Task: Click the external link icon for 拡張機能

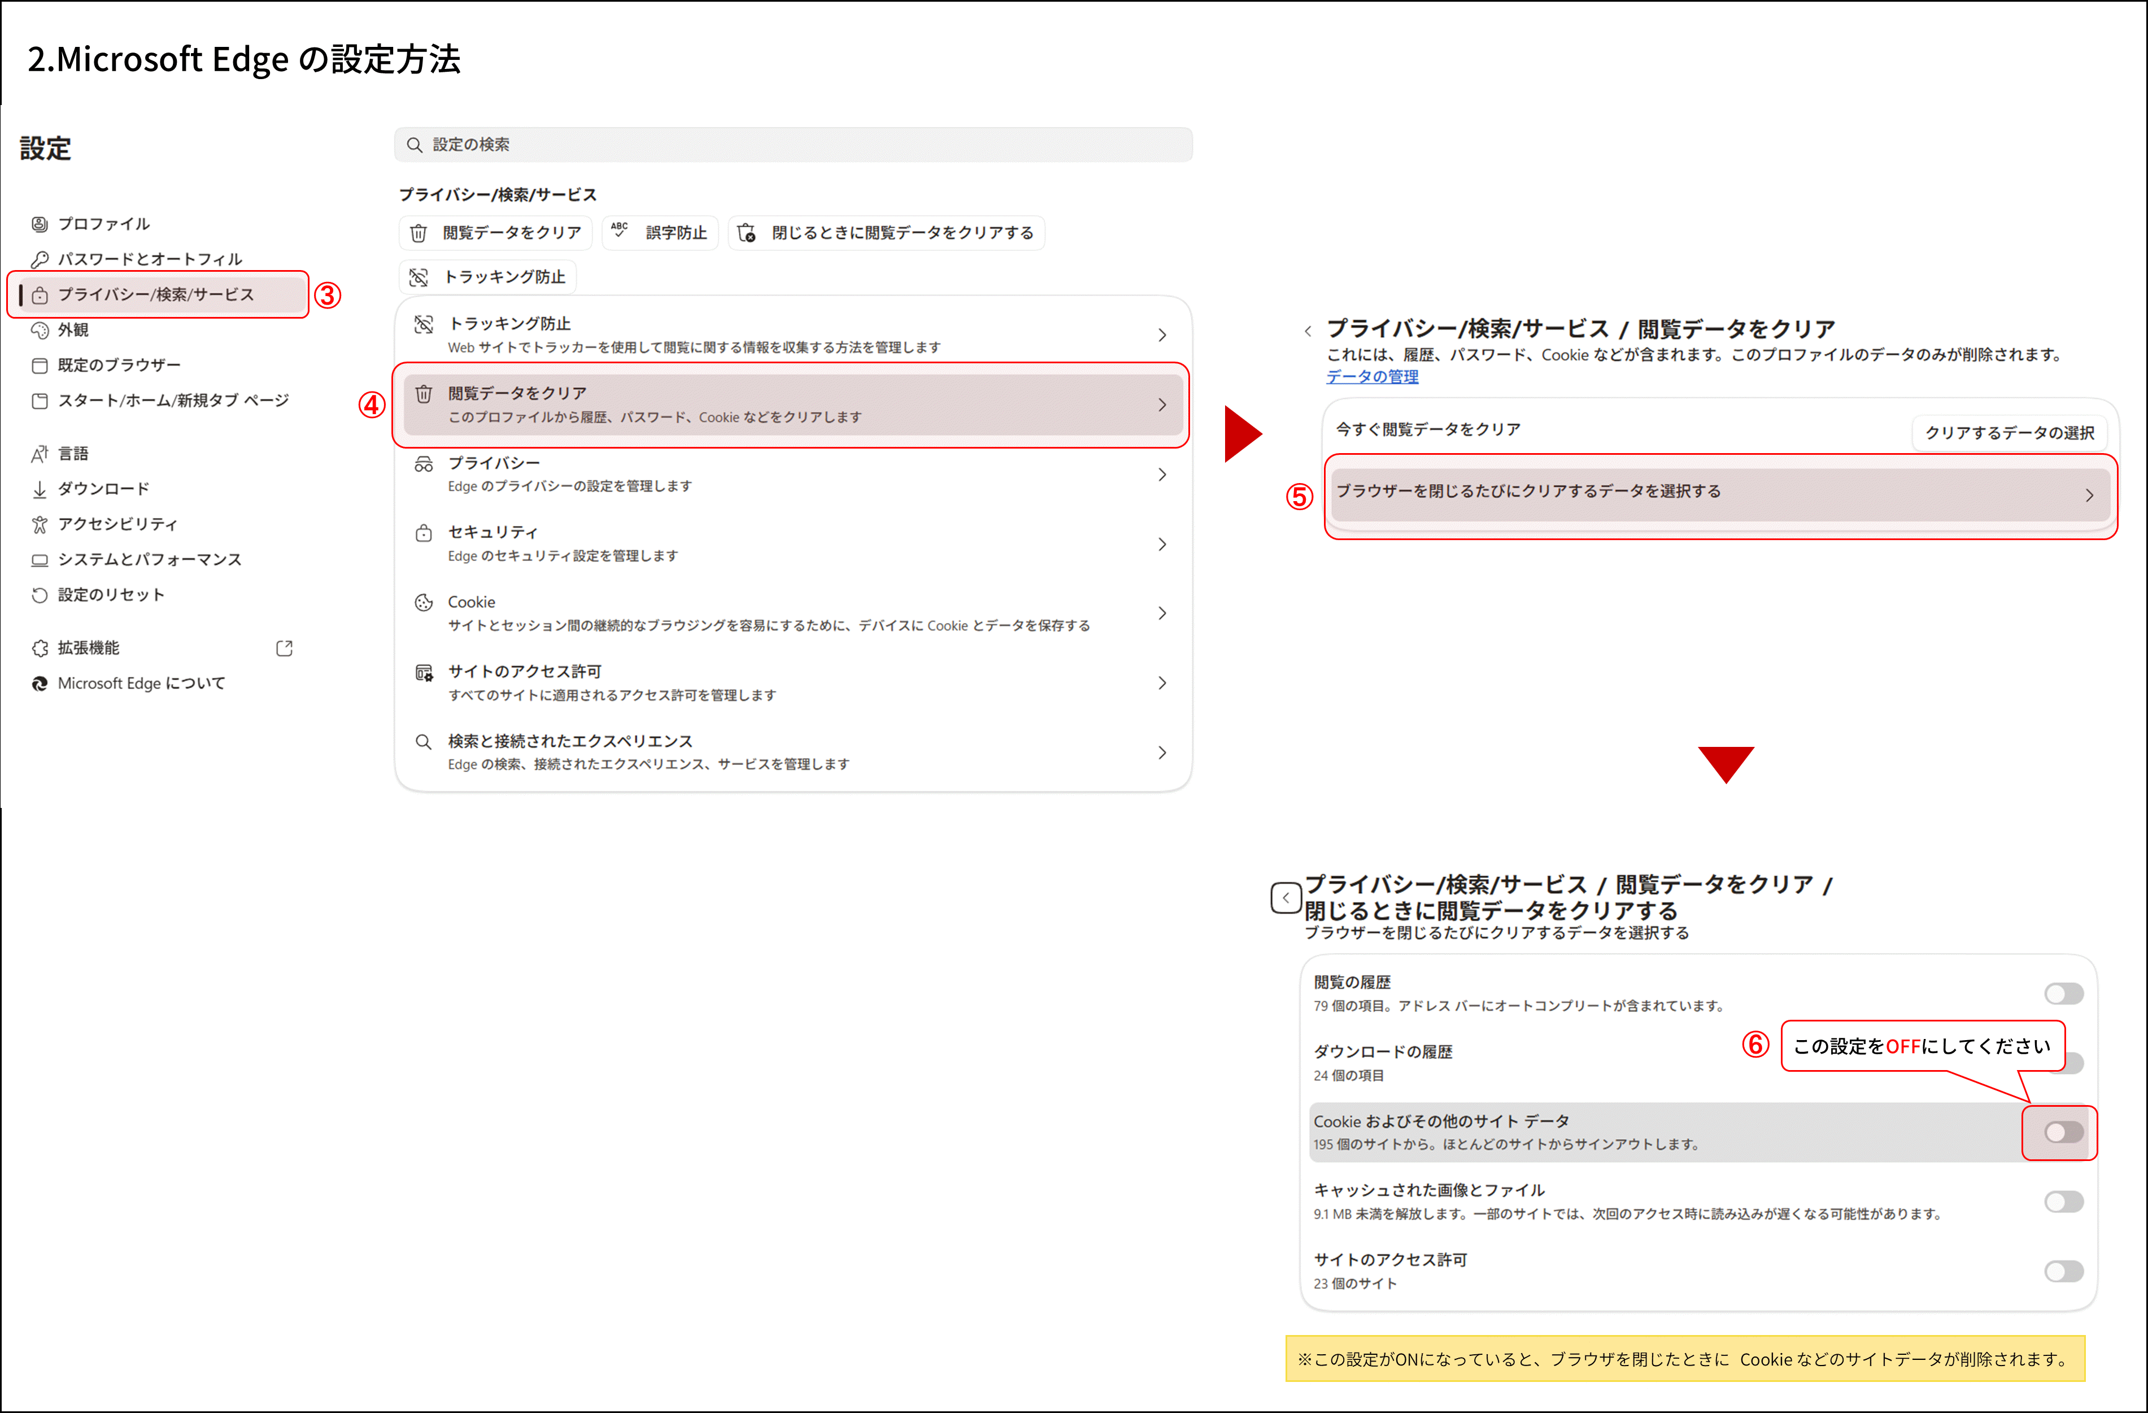Action: (284, 648)
